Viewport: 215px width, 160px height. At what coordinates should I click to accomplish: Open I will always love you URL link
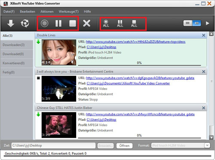(x=140, y=78)
